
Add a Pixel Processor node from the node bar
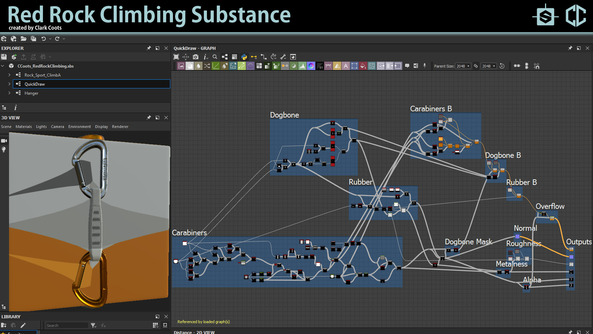pos(320,66)
